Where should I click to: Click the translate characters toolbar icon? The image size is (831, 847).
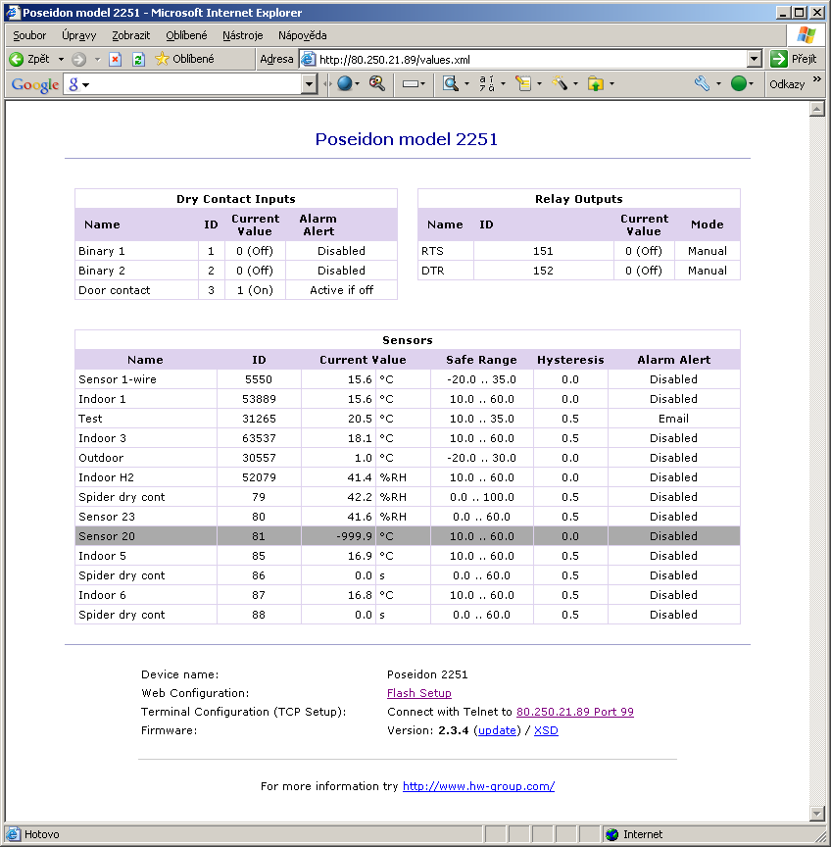click(487, 83)
